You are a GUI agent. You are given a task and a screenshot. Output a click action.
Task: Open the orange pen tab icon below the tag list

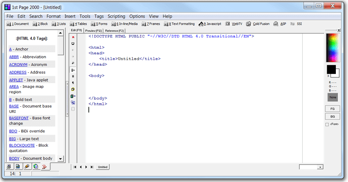point(27,166)
